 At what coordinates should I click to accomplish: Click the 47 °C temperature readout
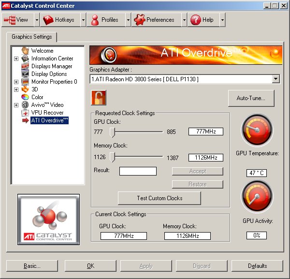pyautogui.click(x=257, y=173)
